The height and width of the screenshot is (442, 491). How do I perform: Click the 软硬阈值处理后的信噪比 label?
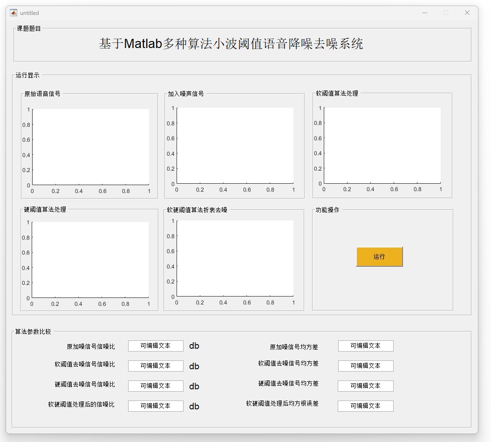click(82, 404)
